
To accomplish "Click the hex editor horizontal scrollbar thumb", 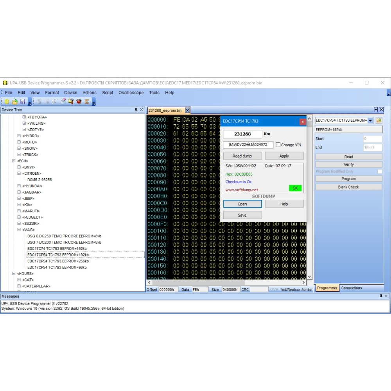I will 199,283.
